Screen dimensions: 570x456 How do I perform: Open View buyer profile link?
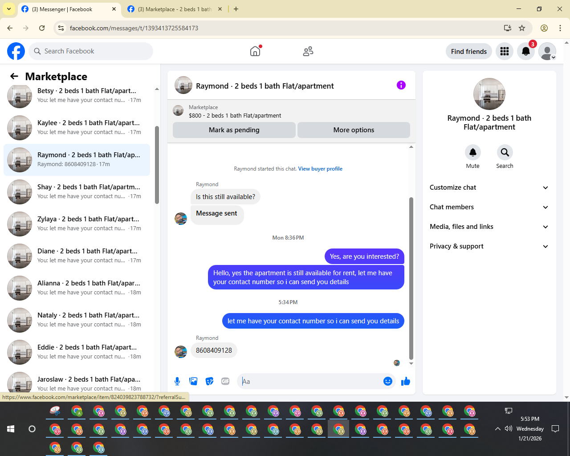(320, 169)
